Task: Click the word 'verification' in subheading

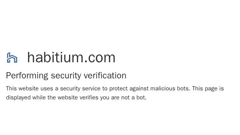Action: (105, 75)
